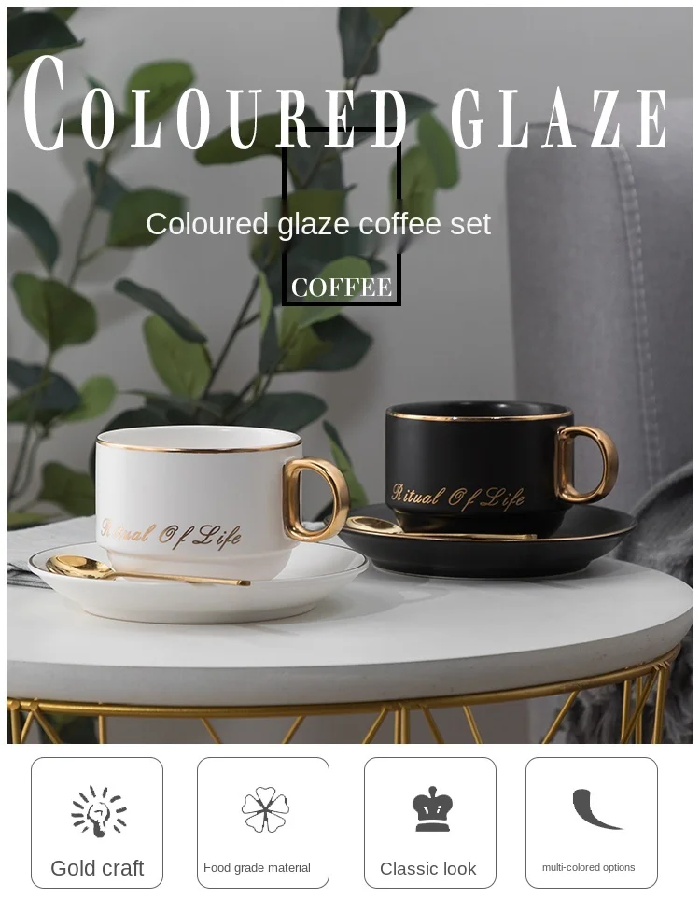Image resolution: width=700 pixels, height=912 pixels.
Task: Select the multi-colored options card
Action: tap(592, 822)
